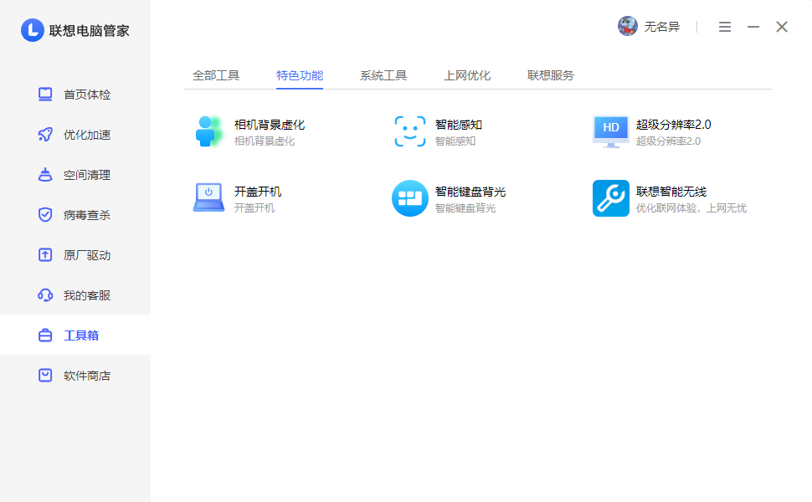
Task: Switch to the 系统工具 tab
Action: pos(383,75)
